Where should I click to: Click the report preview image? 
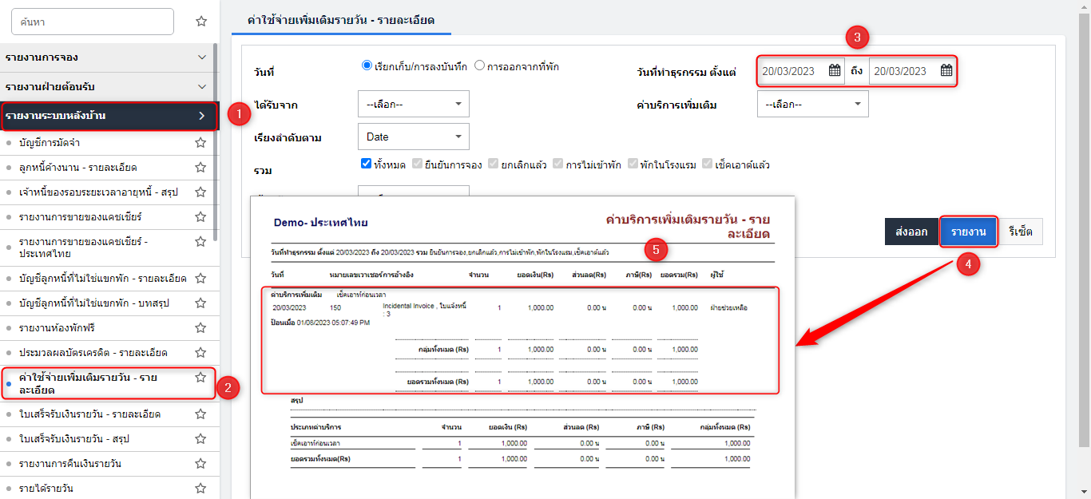(x=522, y=347)
